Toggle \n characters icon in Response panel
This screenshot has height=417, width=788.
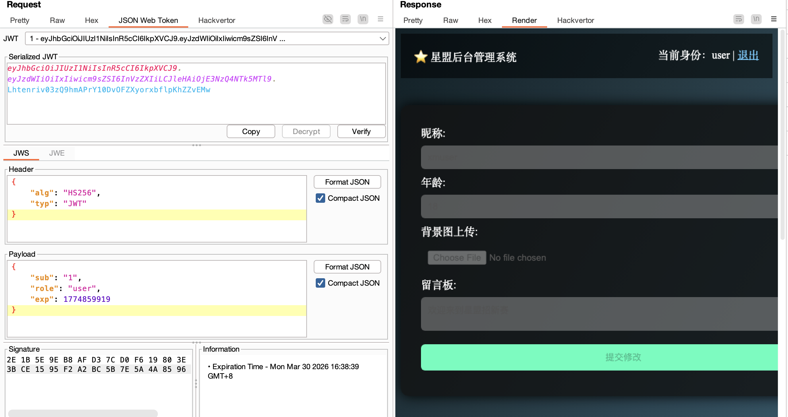click(x=756, y=19)
